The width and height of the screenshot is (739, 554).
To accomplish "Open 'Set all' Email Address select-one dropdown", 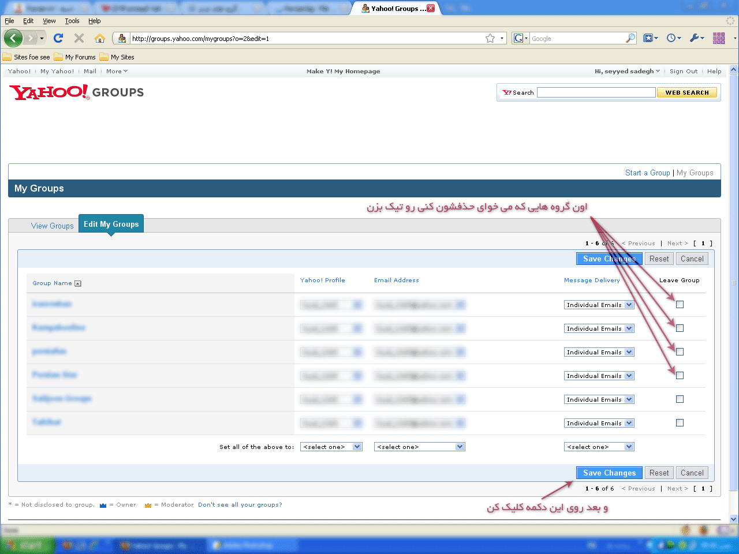I will [x=419, y=447].
